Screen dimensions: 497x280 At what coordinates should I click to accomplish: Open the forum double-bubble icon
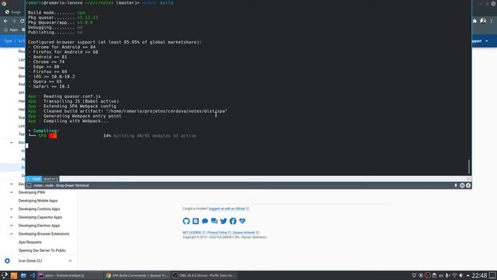[x=214, y=221]
